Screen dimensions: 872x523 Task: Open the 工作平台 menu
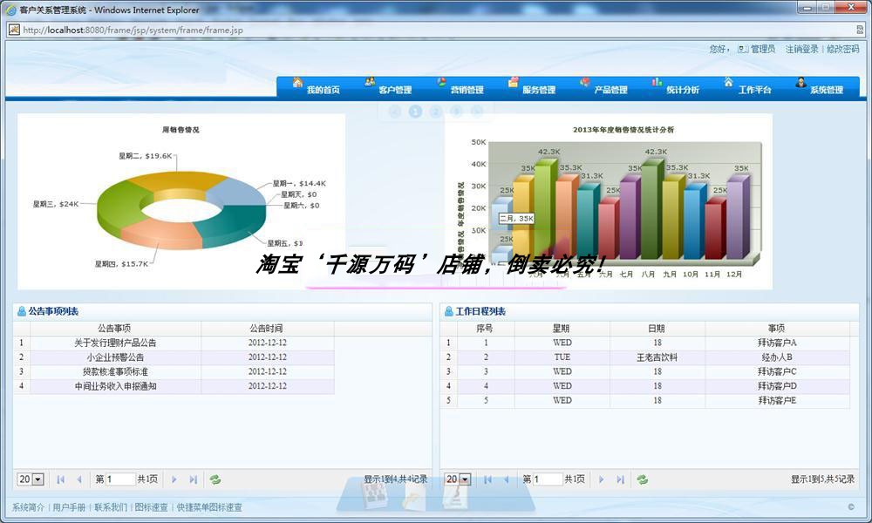click(x=747, y=88)
